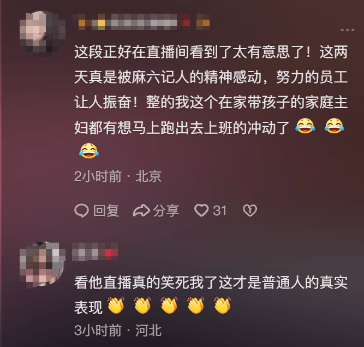The width and height of the screenshot is (364, 347).
Task: Open the three-dot more options menu
Action: click(347, 30)
